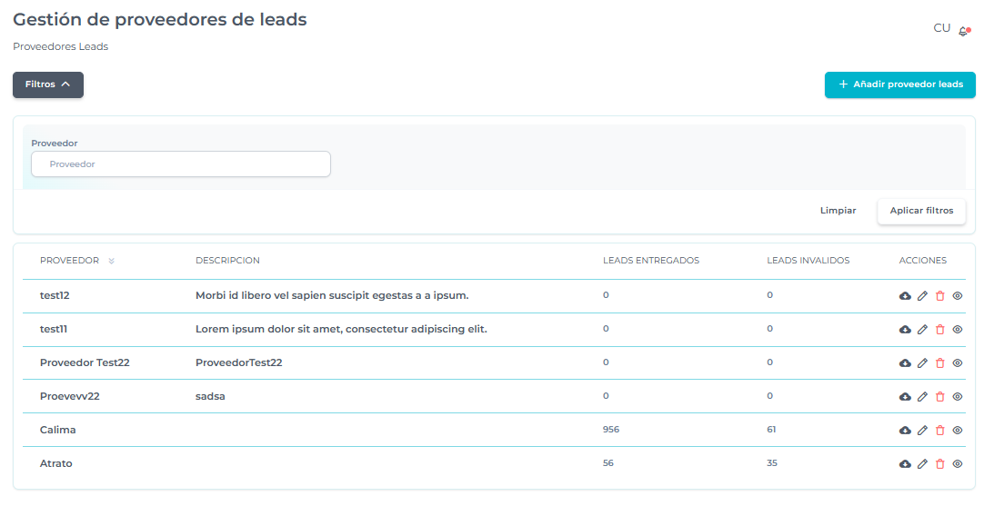The height and width of the screenshot is (506, 994).
Task: Delete the Proveedor Test22 row
Action: [940, 363]
